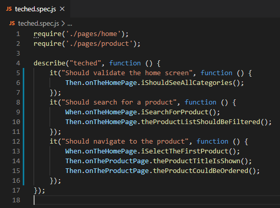Click the function keyword on line 4
Screen dimensions: 280x208
(125, 63)
